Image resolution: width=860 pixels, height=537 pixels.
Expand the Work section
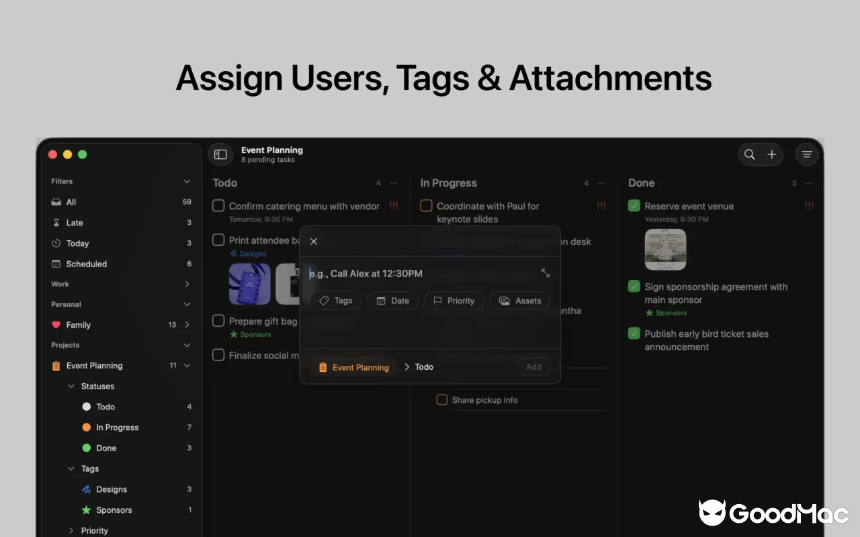[187, 284]
